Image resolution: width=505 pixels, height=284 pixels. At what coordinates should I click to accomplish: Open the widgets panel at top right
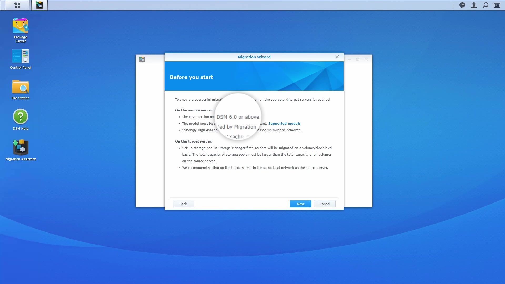497,5
